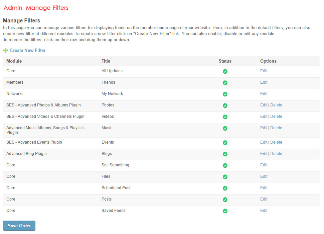Click Saved Feeds green status icon

click(225, 211)
